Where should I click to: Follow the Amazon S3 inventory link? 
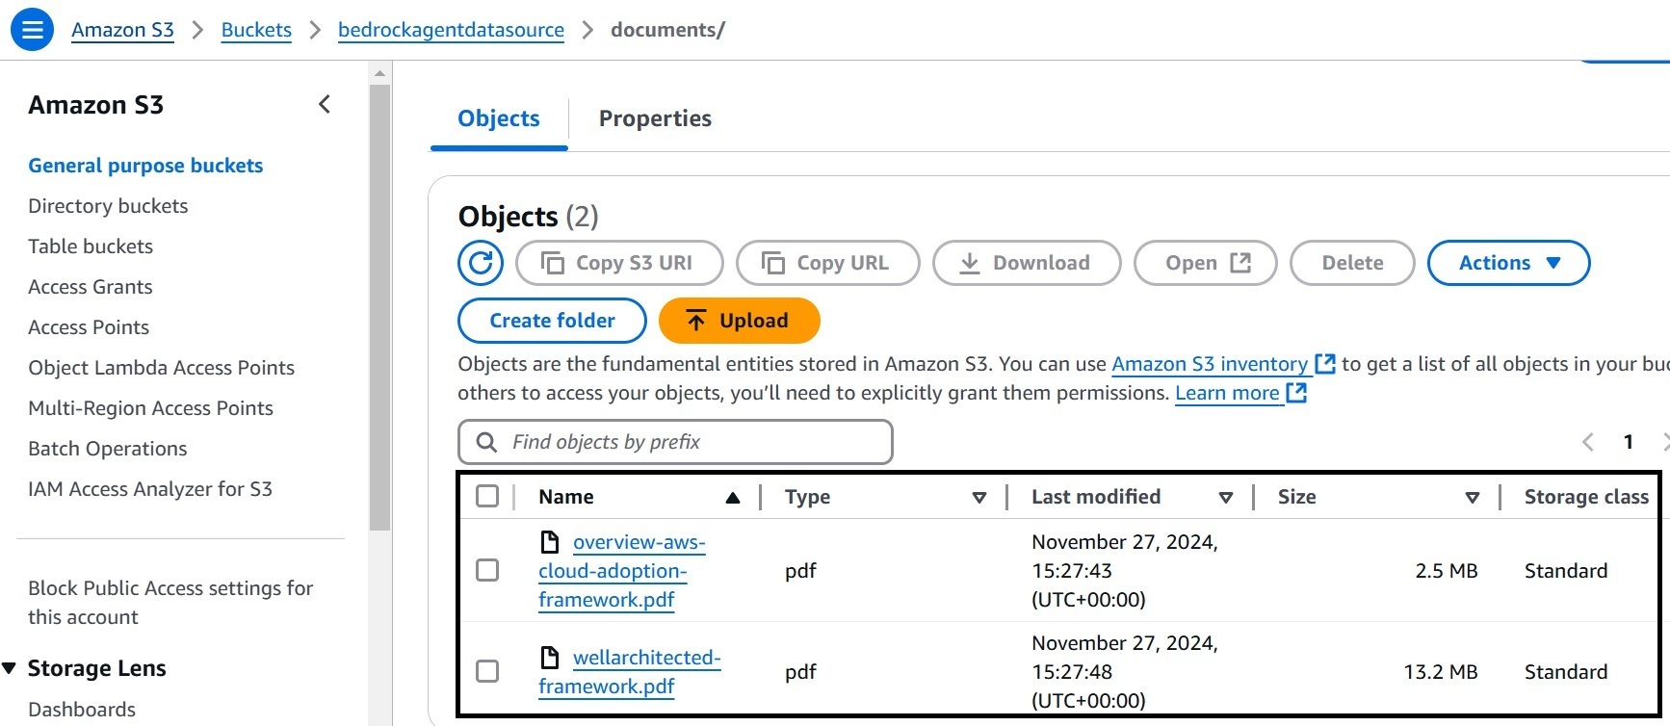pyautogui.click(x=1210, y=364)
